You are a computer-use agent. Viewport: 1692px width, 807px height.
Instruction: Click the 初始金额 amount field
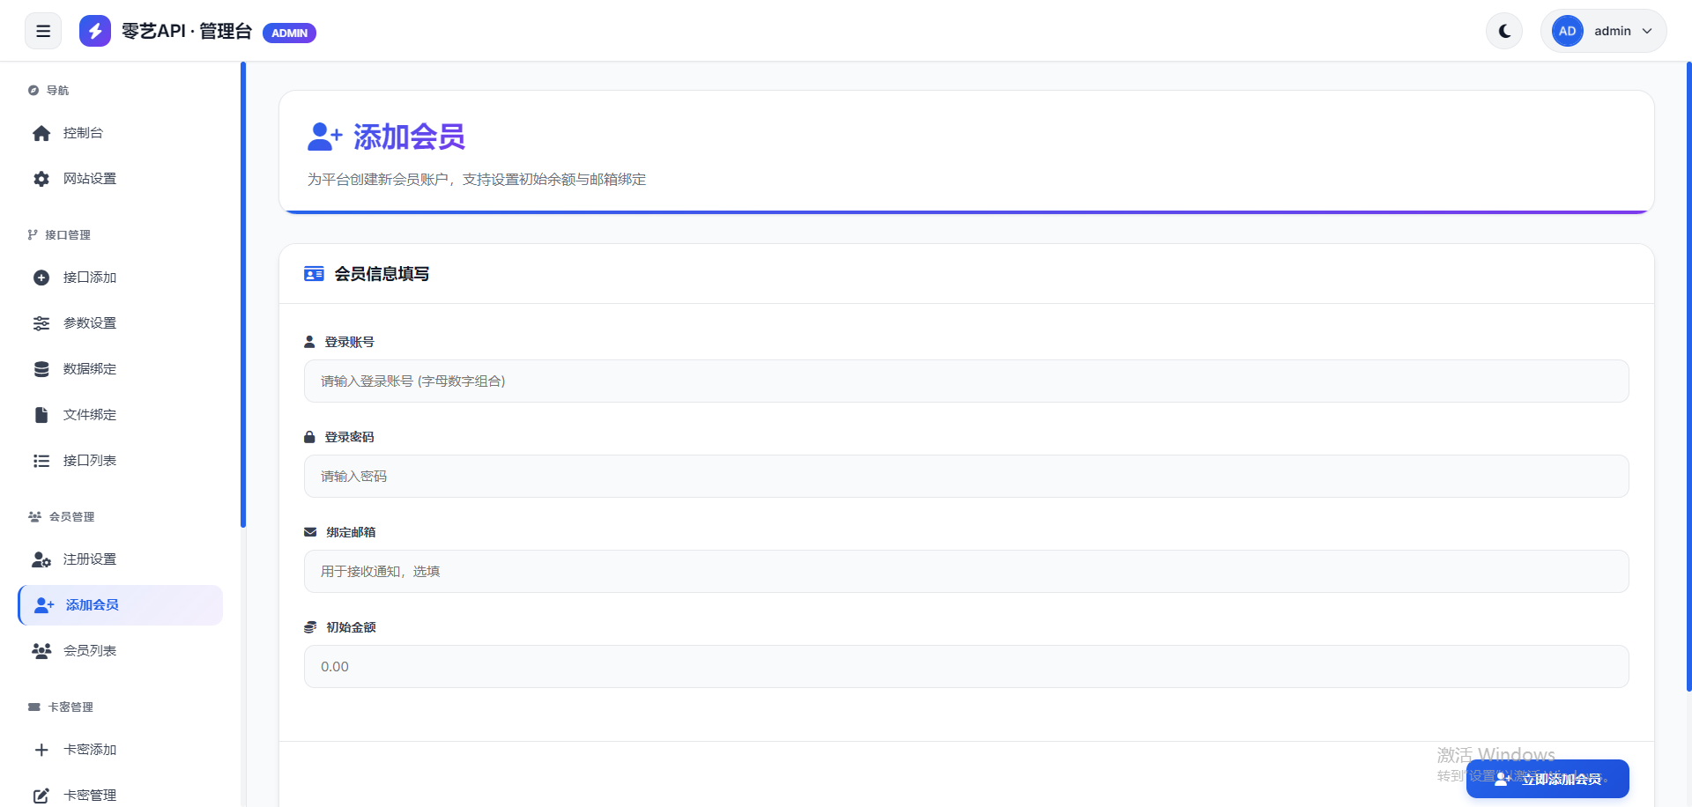point(966,667)
